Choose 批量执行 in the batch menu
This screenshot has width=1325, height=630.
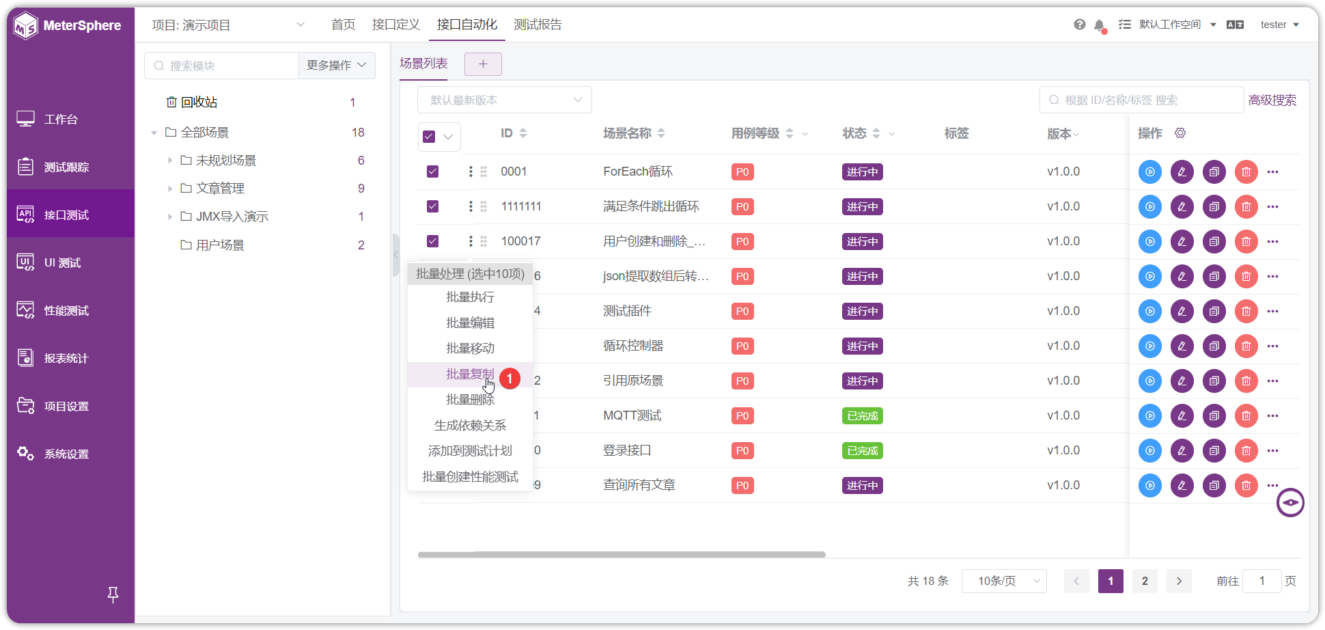pyautogui.click(x=470, y=297)
